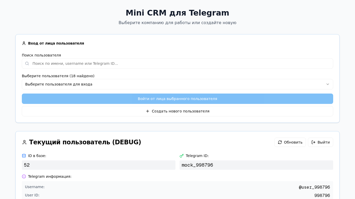Click 'Создать нового пользователя' button
The width and height of the screenshot is (355, 199).
click(x=177, y=111)
